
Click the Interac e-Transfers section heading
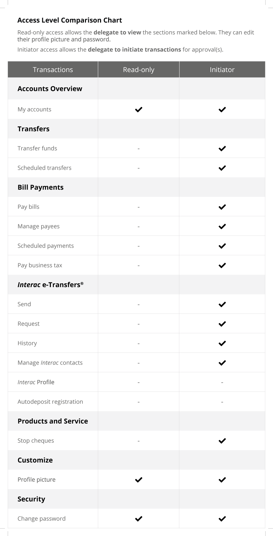(50, 285)
